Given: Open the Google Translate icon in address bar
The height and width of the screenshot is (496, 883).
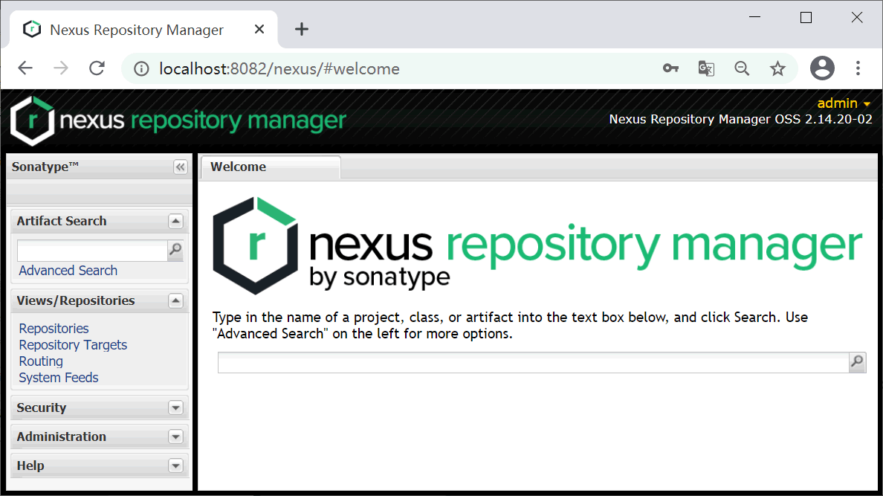Looking at the screenshot, I should (706, 68).
